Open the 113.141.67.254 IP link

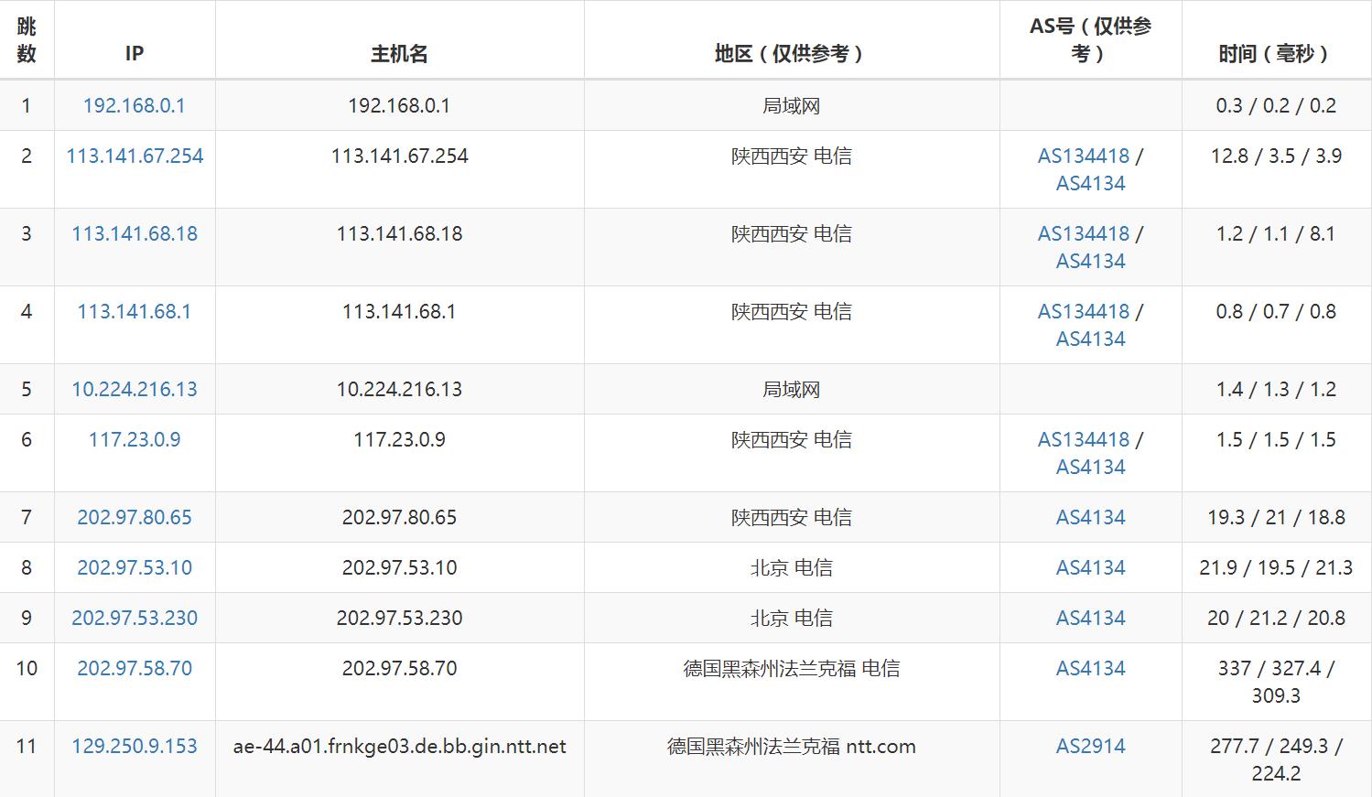(x=135, y=156)
